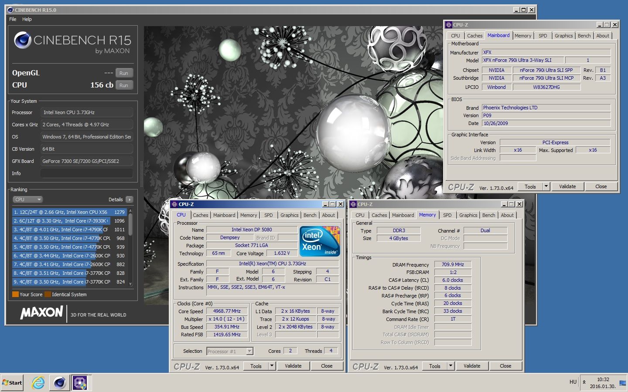This screenshot has width=628, height=392.
Task: Click Winbond LPCIO value
Action: 496,87
